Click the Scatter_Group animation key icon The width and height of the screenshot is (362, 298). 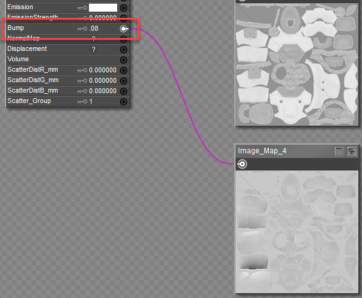tap(82, 102)
